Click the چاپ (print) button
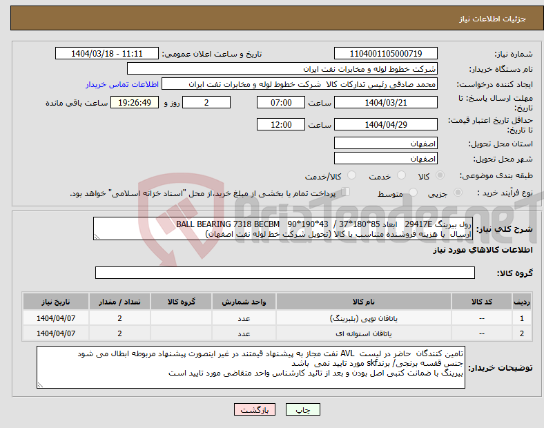 (x=302, y=409)
